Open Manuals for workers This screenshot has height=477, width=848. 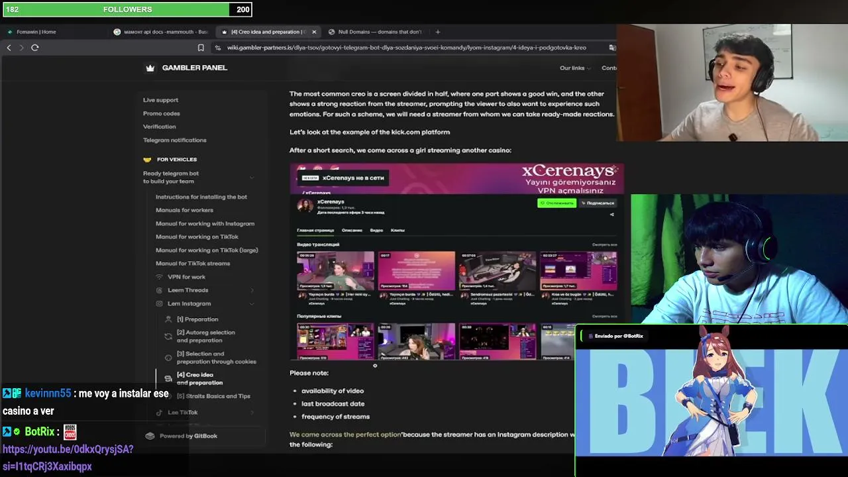[x=184, y=210]
